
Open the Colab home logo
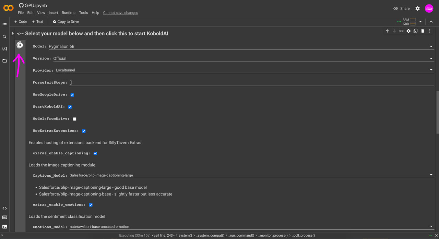click(8, 8)
